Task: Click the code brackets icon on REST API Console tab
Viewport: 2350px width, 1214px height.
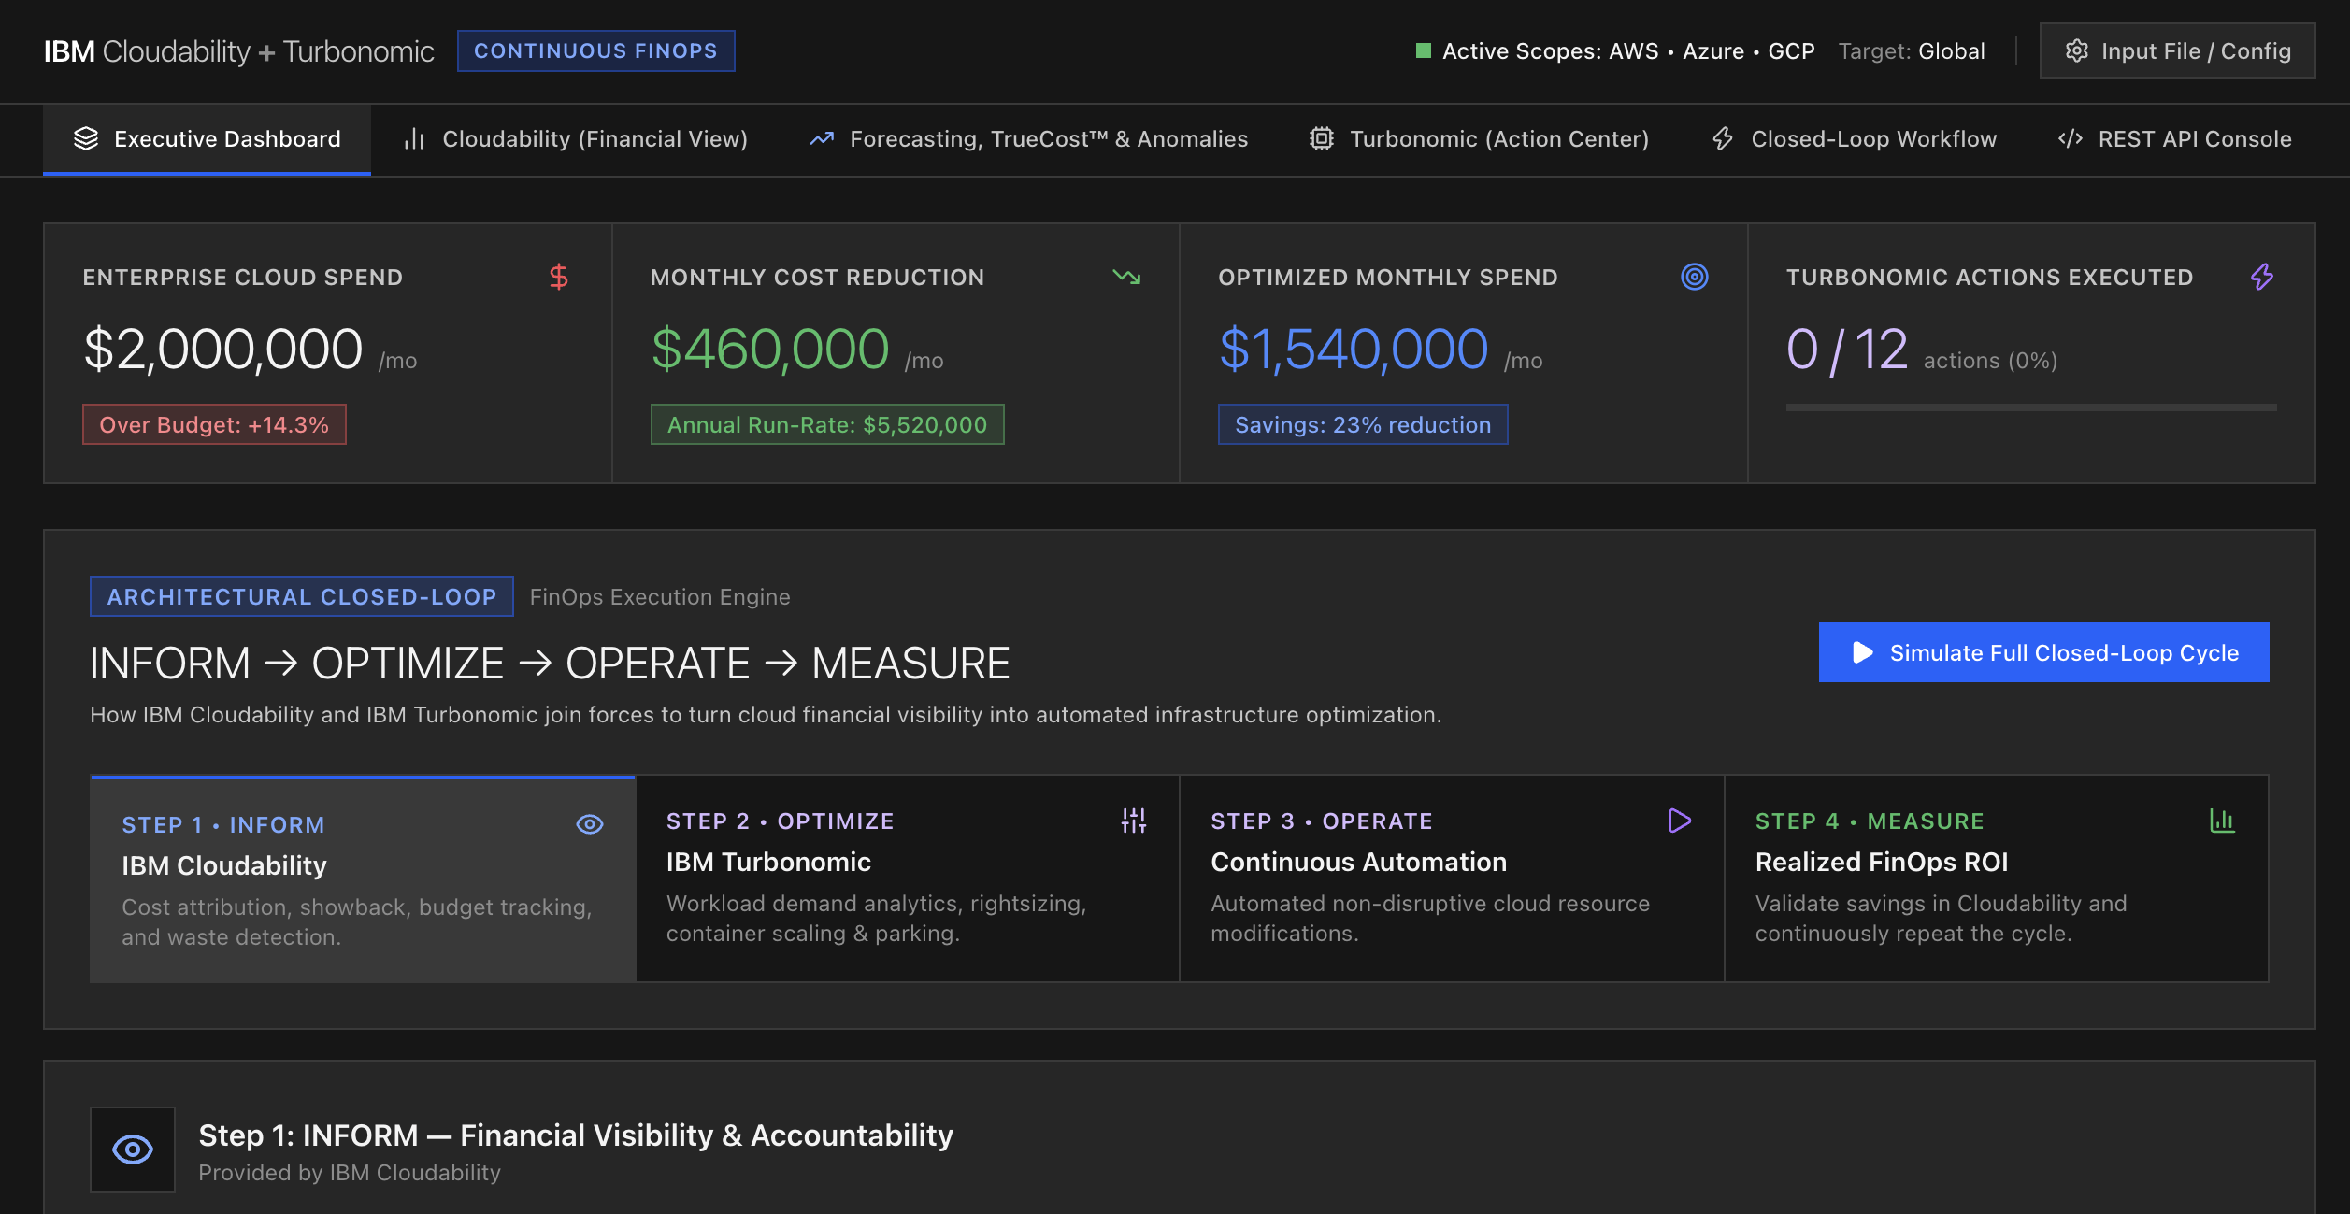Action: pyautogui.click(x=2071, y=139)
